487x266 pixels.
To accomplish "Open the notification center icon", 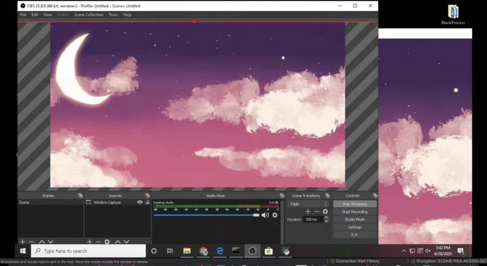I will pyautogui.click(x=461, y=251).
